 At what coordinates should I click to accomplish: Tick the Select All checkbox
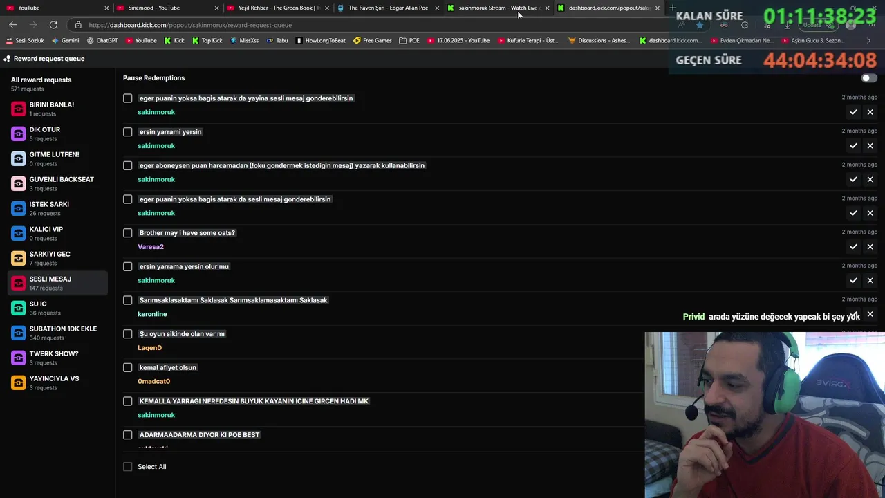click(x=127, y=467)
